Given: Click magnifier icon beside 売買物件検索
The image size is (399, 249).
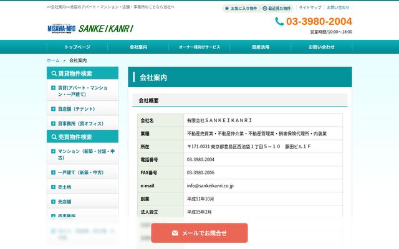Looking at the screenshot, I should pyautogui.click(x=54, y=137).
